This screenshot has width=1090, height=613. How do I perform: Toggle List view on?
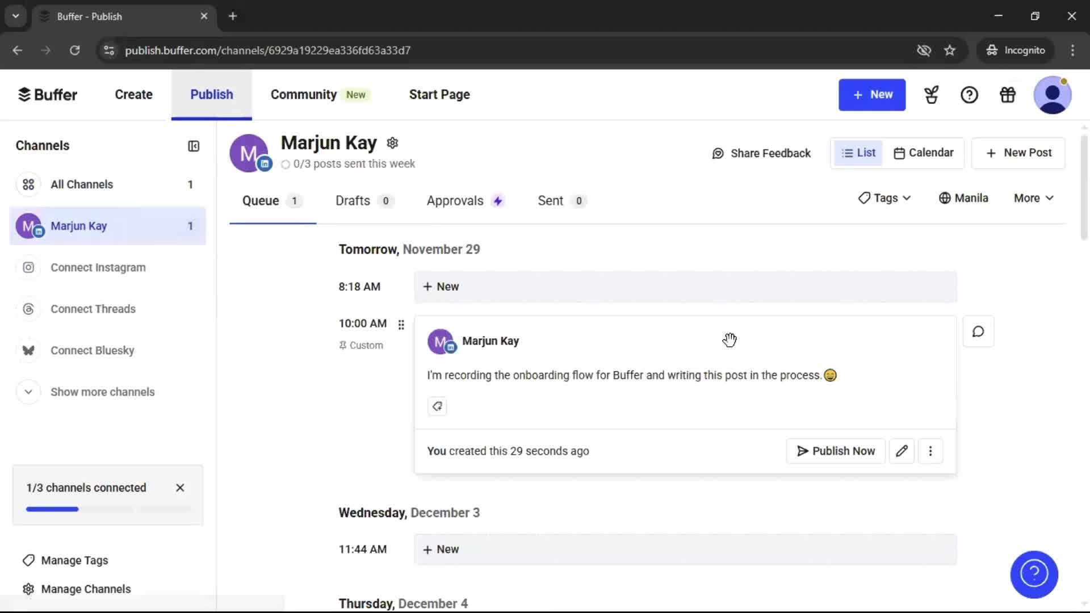pos(858,153)
